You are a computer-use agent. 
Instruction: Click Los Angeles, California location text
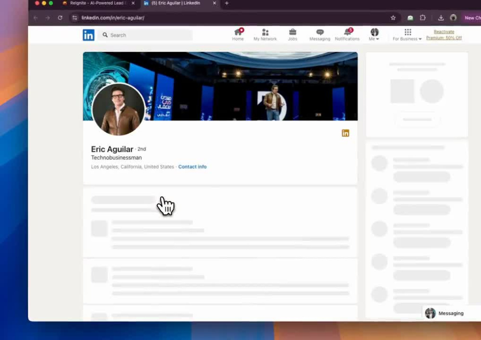(x=132, y=167)
